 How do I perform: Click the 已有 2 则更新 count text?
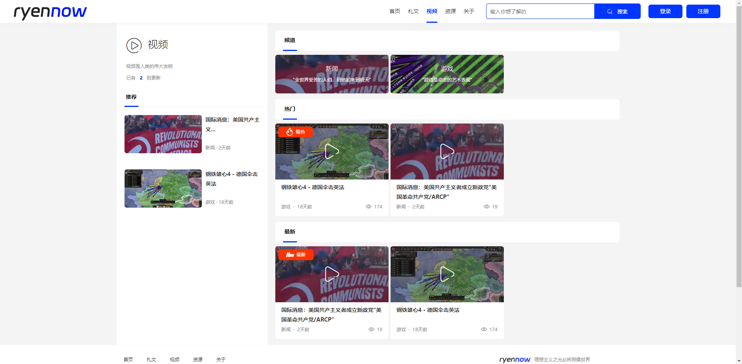pyautogui.click(x=143, y=78)
